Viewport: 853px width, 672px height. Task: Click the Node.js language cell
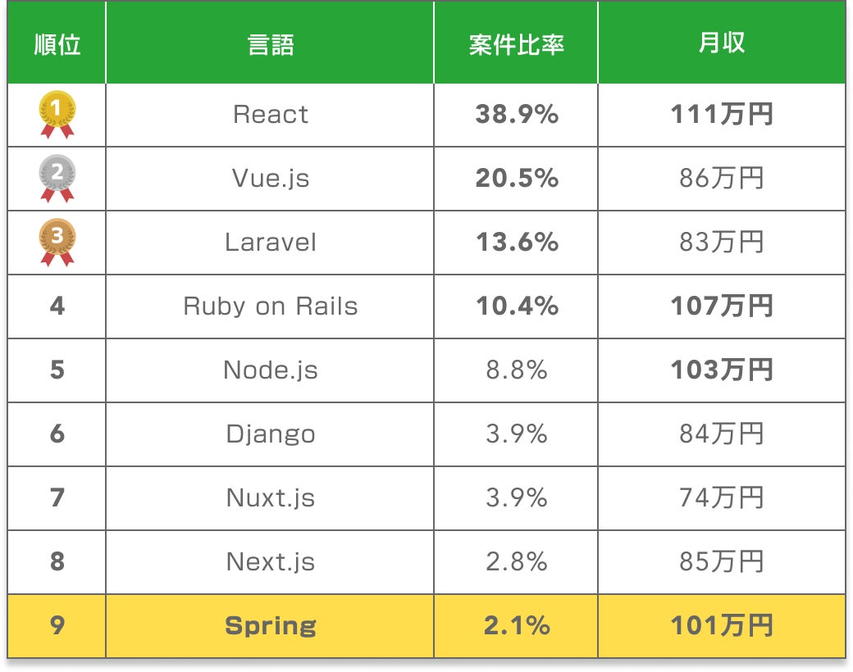pos(271,370)
